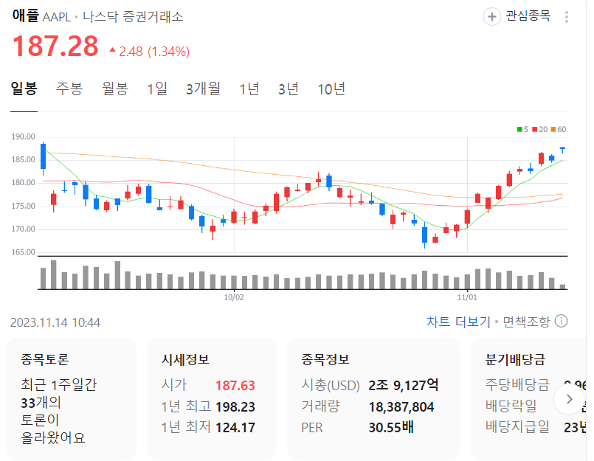Open the 면책조항 disclaimer link
Viewport: 594px width, 461px height.
pyautogui.click(x=526, y=322)
